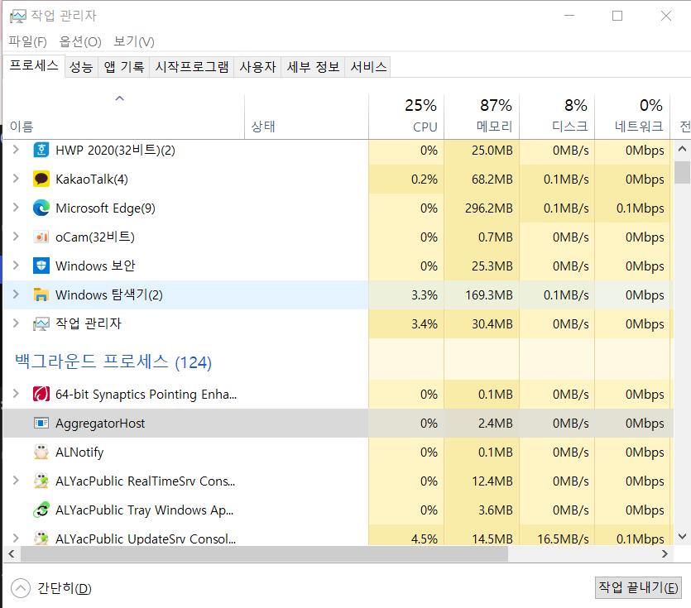Switch to the 성능 tab
The width and height of the screenshot is (691, 608).
82,67
